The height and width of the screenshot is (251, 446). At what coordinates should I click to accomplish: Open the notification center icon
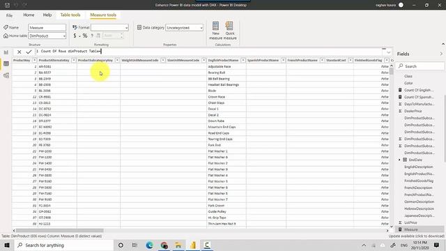(437, 245)
